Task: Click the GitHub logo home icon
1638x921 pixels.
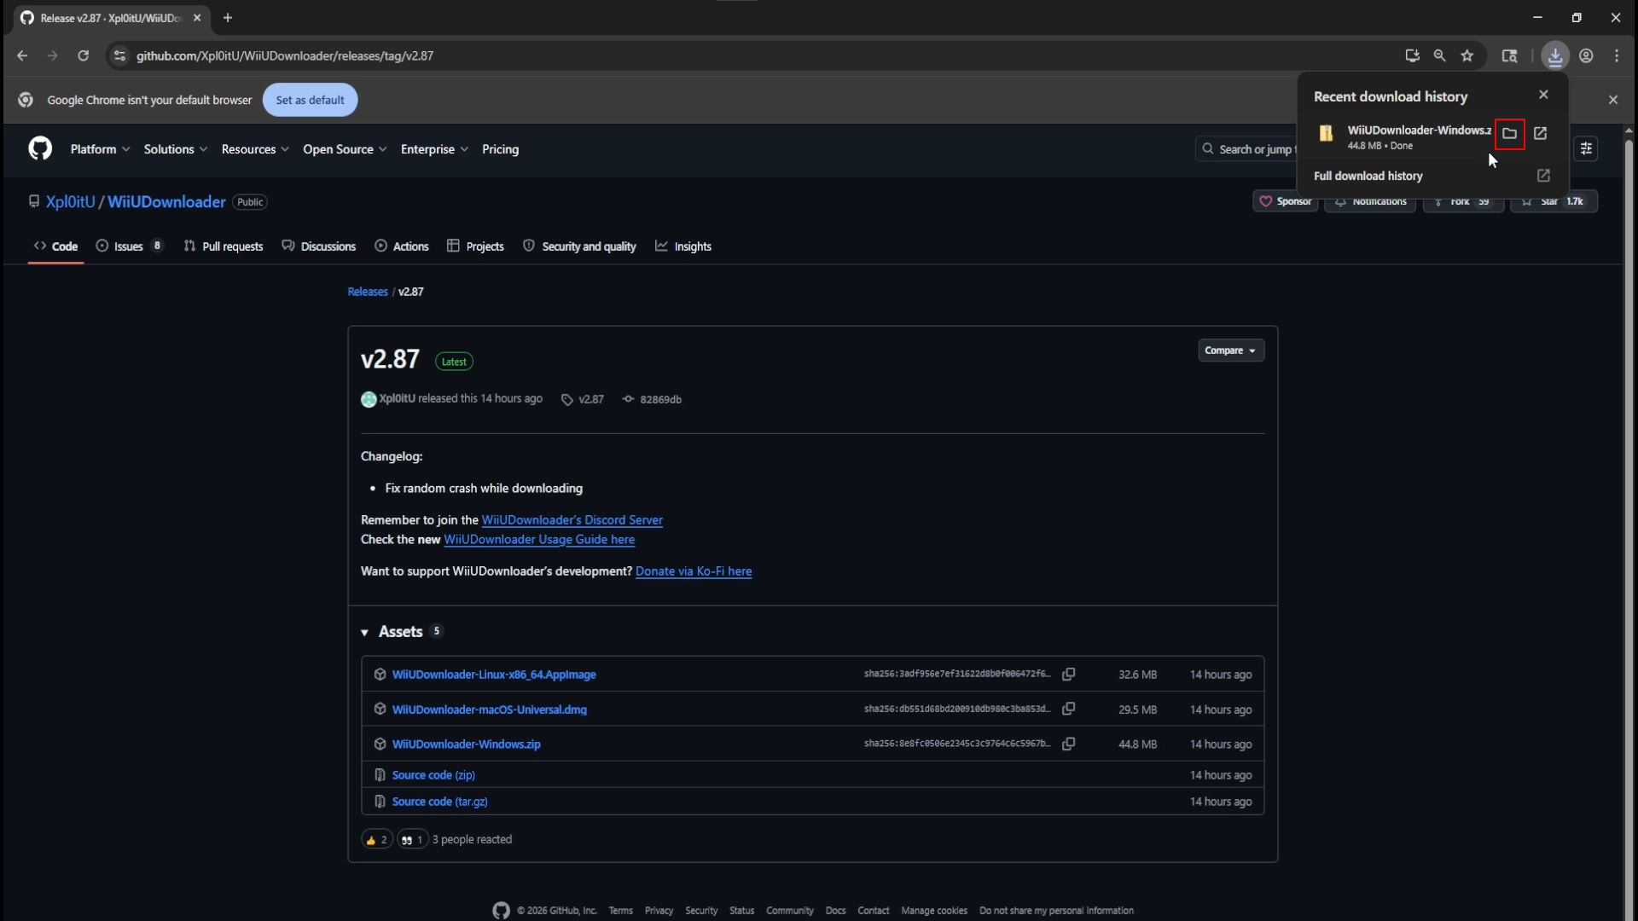Action: (x=40, y=149)
